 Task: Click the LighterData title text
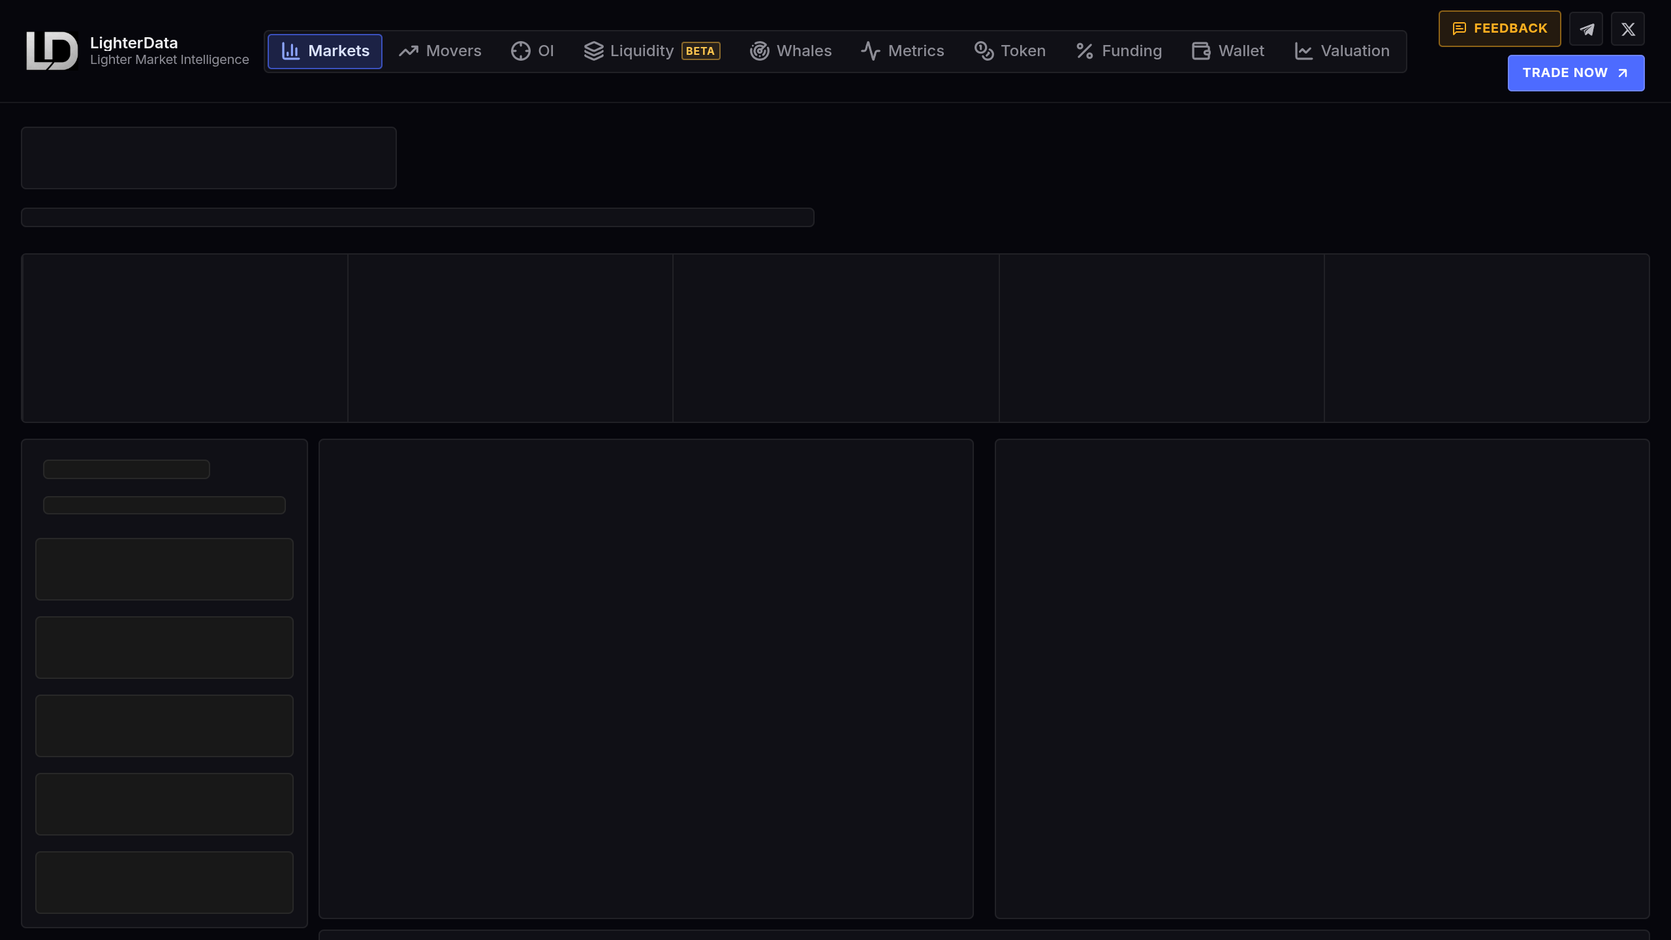(x=134, y=43)
